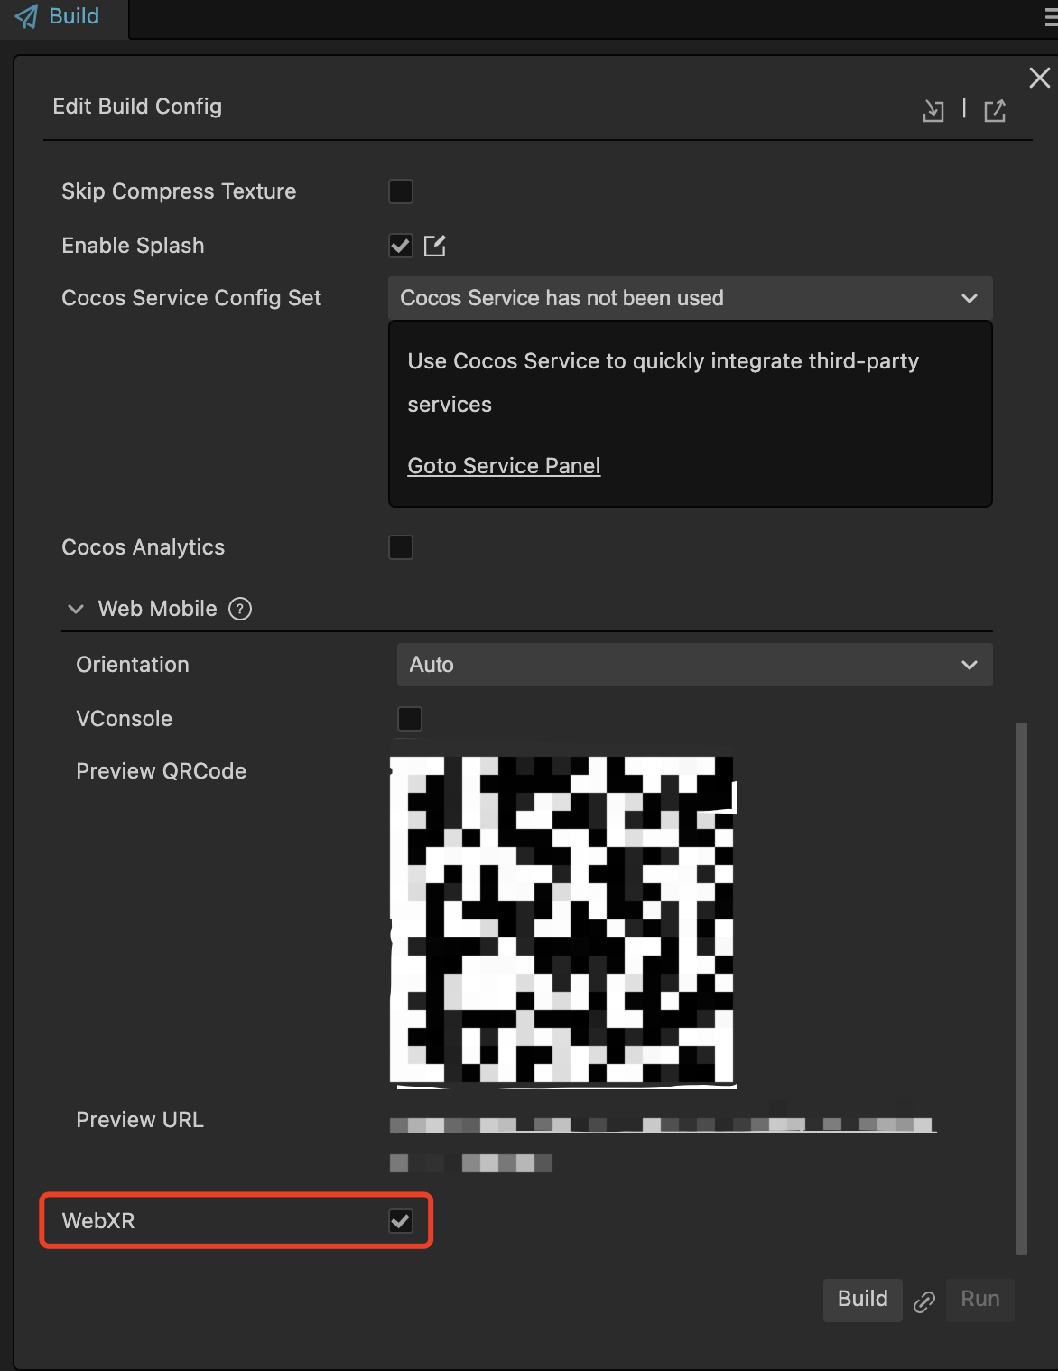Click the Cocos Service Config Set label
Screen dimensions: 1058x1371
point(191,298)
